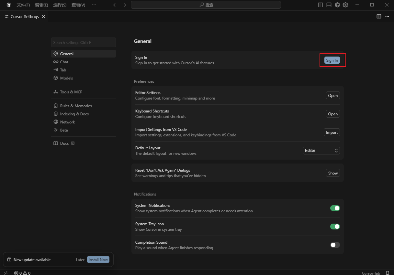Focus the Search settings field
394x275 pixels.
click(x=84, y=42)
